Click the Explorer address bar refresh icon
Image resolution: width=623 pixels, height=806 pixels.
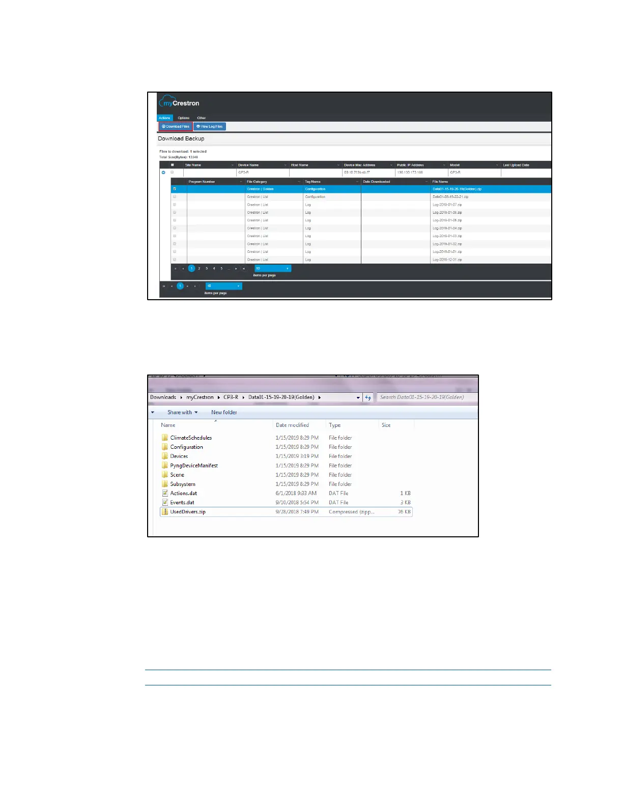click(368, 397)
